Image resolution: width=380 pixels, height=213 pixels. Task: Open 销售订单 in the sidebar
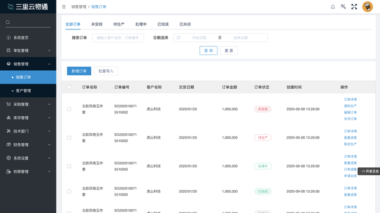(x=28, y=77)
